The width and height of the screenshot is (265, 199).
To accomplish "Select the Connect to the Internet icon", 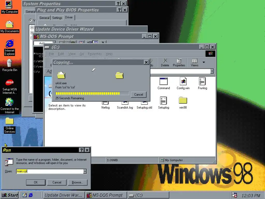I will point(10,106).
